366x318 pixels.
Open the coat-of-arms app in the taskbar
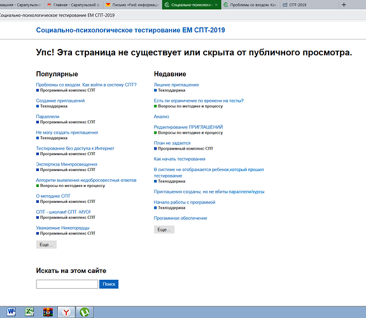[48, 312]
